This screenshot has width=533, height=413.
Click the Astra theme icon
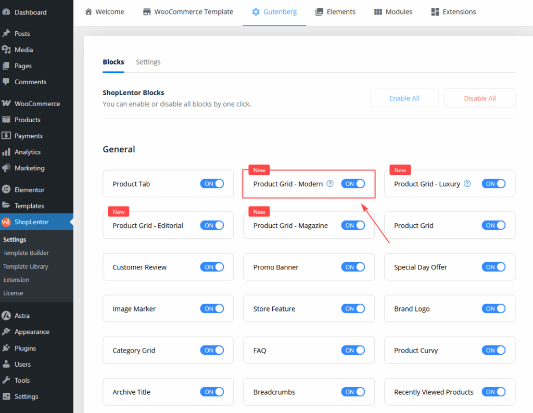[x=7, y=316]
